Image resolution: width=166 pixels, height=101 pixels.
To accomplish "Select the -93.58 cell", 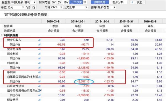I will 61,45.
